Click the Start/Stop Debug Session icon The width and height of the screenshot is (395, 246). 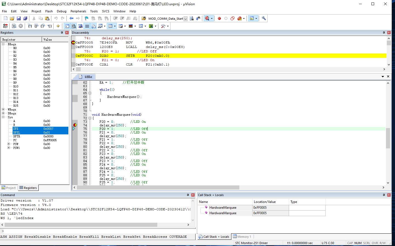tap(207, 18)
